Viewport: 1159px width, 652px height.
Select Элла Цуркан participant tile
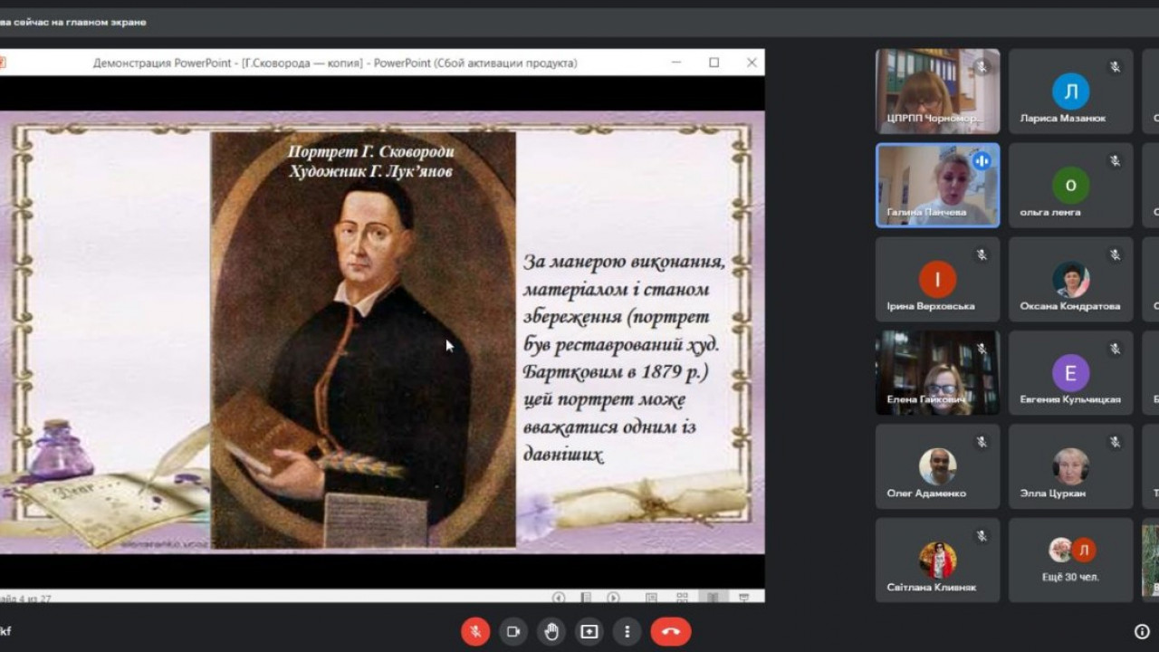(1070, 466)
